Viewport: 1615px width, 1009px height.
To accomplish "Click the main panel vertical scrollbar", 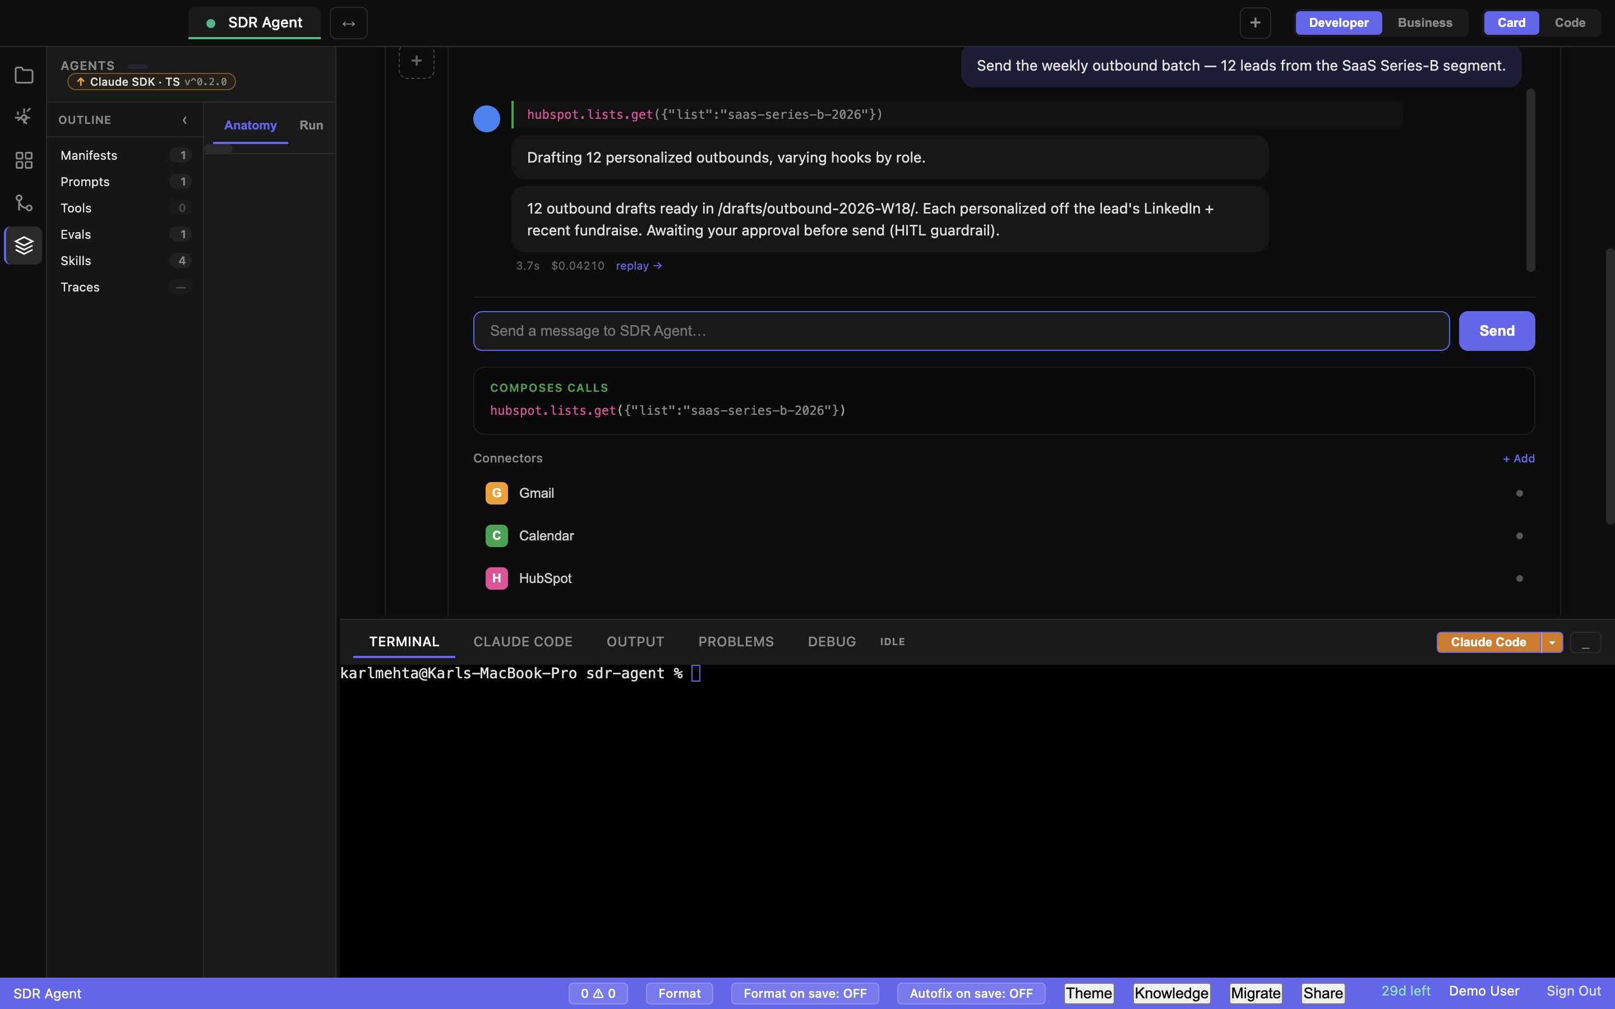I will (1609, 386).
